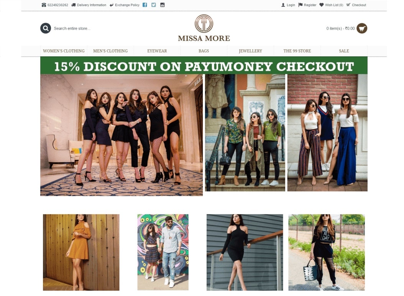404x296 pixels.
Task: Open the Instagram icon link
Action: pyautogui.click(x=162, y=5)
